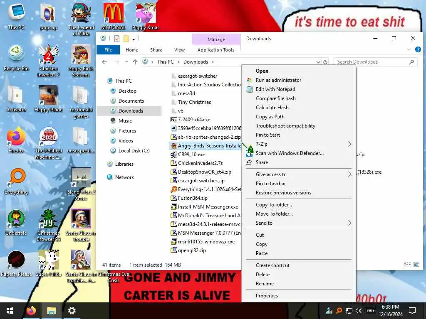Open the This PC desktop icon

pyautogui.click(x=16, y=16)
